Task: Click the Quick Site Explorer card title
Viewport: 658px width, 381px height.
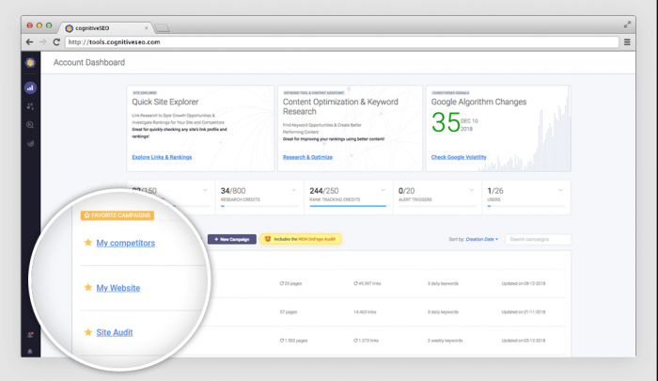Action: click(x=165, y=102)
